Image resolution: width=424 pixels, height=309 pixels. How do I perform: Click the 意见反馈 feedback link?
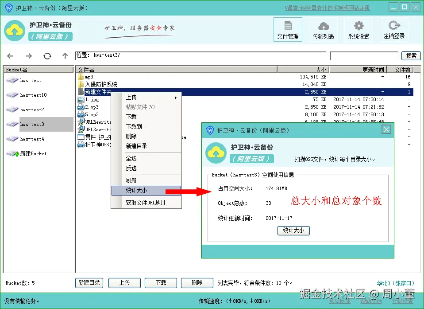pyautogui.click(x=340, y=301)
